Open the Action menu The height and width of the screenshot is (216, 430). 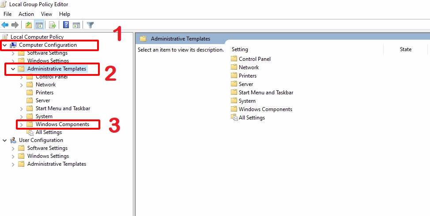coord(26,14)
